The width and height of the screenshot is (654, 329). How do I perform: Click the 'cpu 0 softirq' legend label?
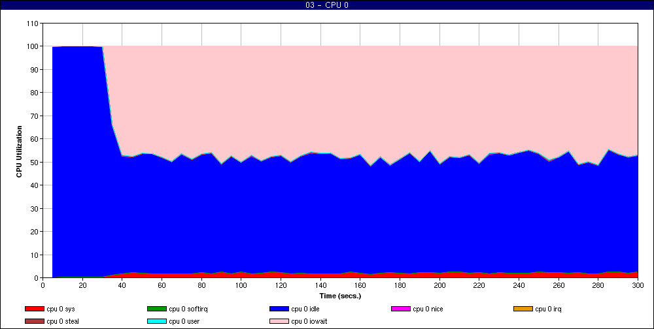(x=188, y=309)
